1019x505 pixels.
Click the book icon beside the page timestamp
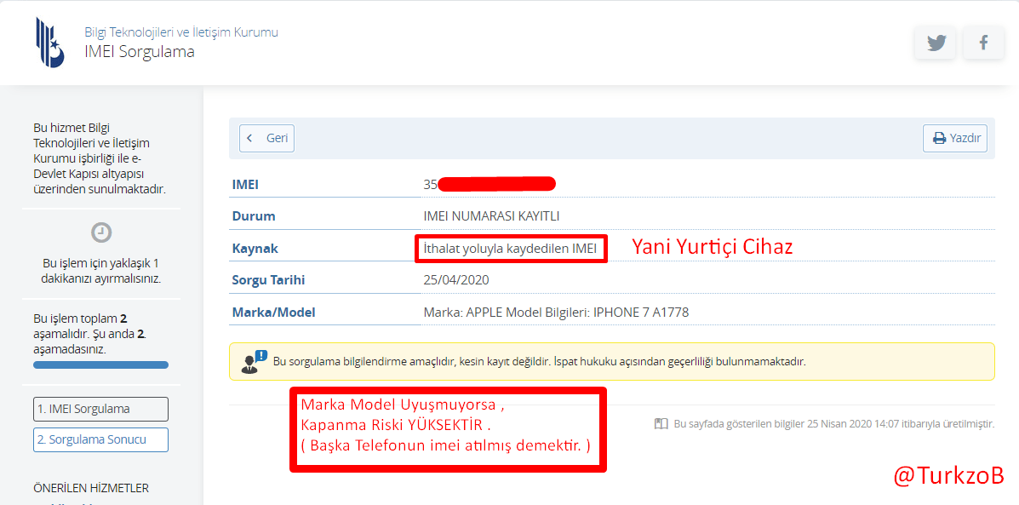(x=661, y=424)
